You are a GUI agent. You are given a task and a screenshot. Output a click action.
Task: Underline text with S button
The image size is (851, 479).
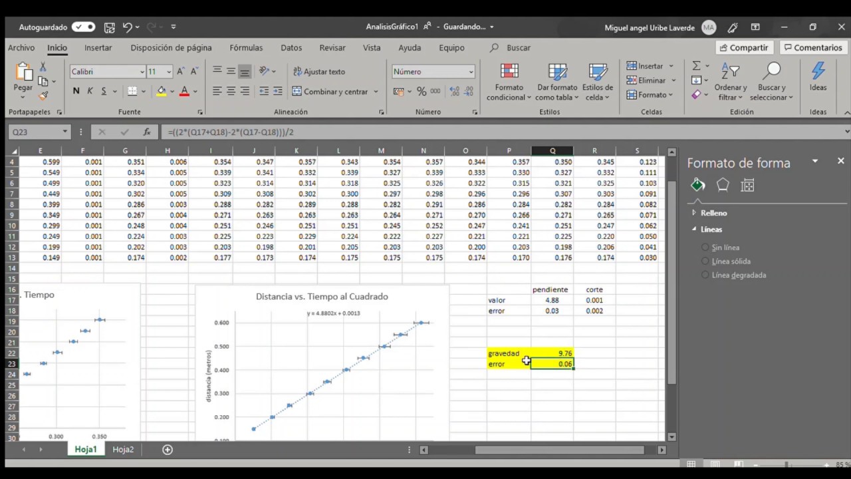coord(104,91)
